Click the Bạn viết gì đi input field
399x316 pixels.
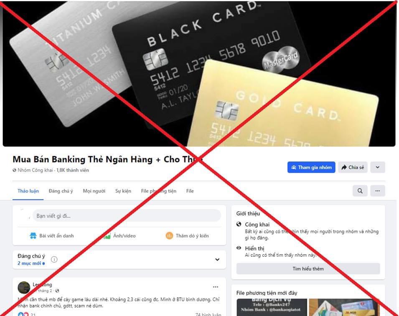pyautogui.click(x=127, y=215)
